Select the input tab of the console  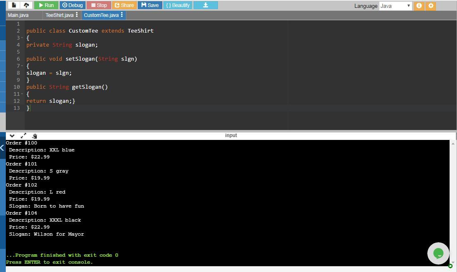(231, 135)
